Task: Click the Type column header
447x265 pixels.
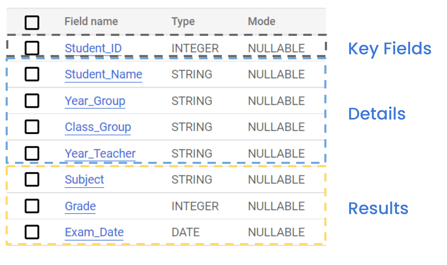Action: (183, 22)
